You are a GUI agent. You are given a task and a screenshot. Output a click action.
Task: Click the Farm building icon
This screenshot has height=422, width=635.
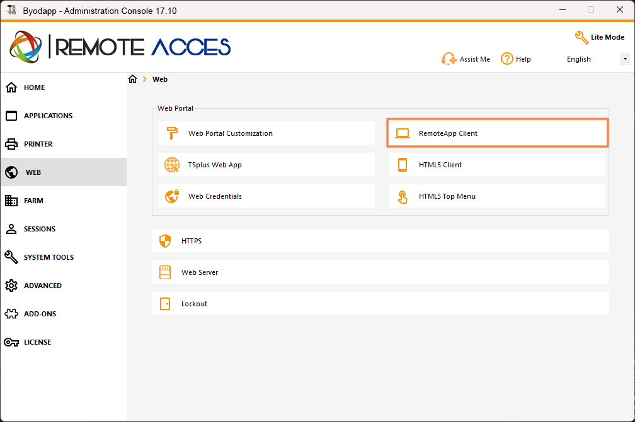click(x=11, y=201)
